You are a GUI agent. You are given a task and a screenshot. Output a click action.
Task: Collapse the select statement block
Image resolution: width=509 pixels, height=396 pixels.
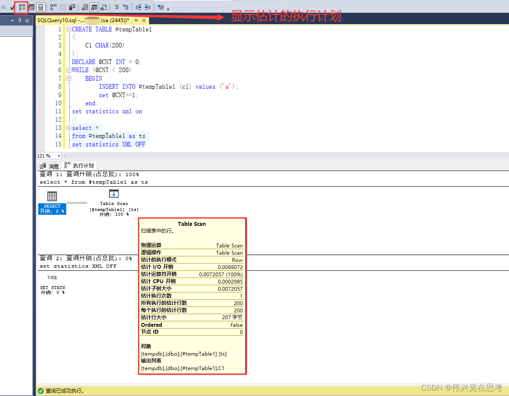coord(69,128)
